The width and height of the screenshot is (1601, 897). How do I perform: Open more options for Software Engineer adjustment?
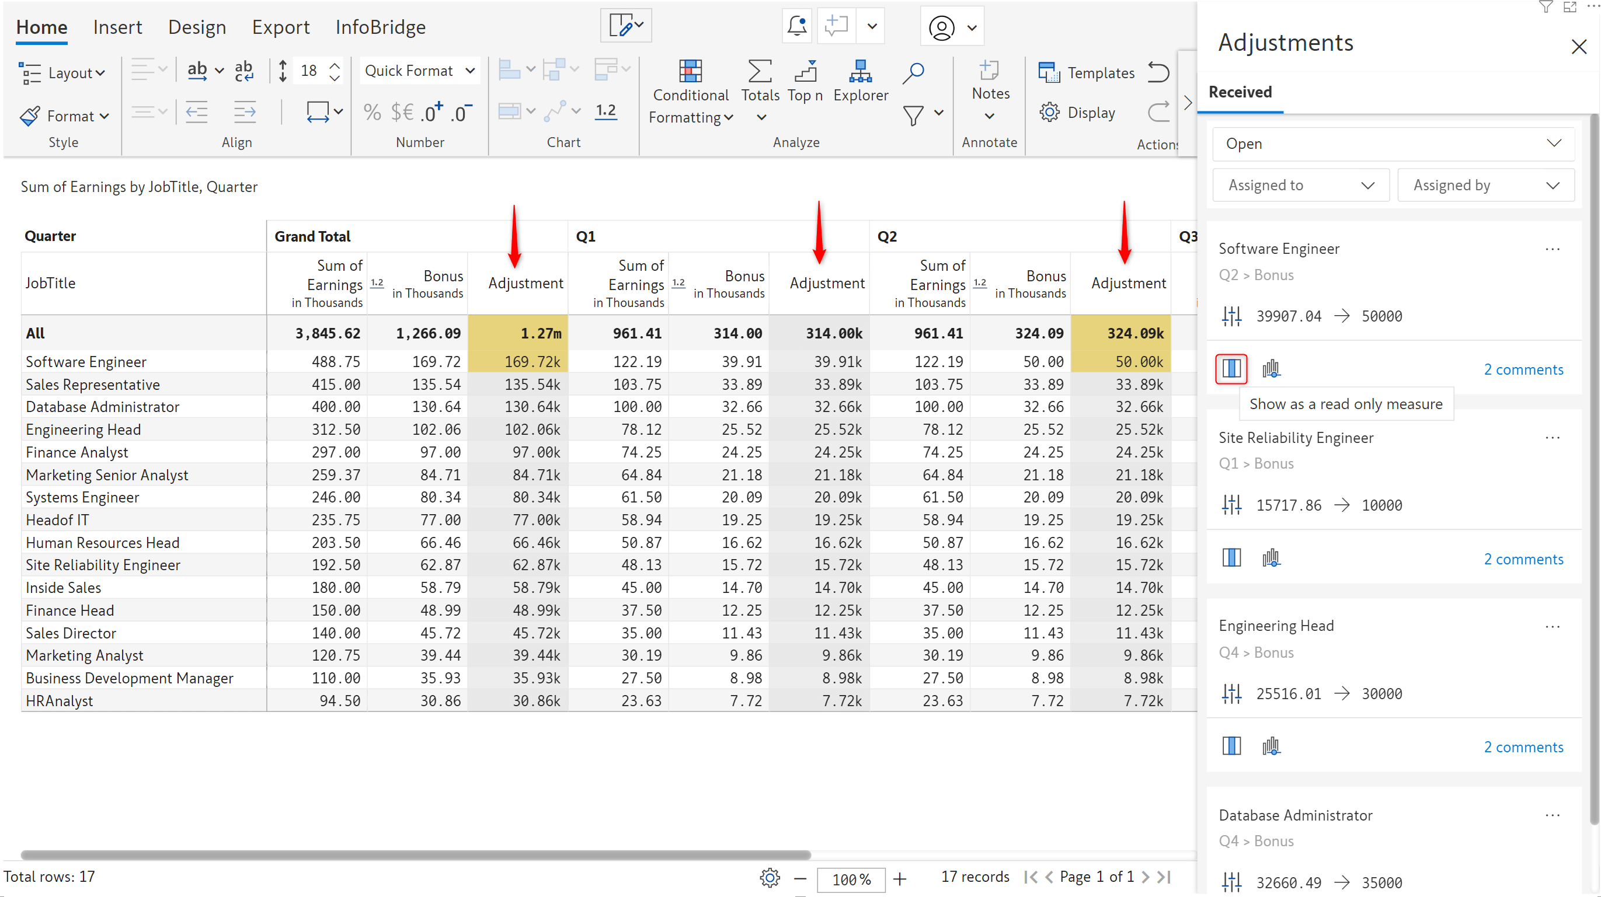1552,249
